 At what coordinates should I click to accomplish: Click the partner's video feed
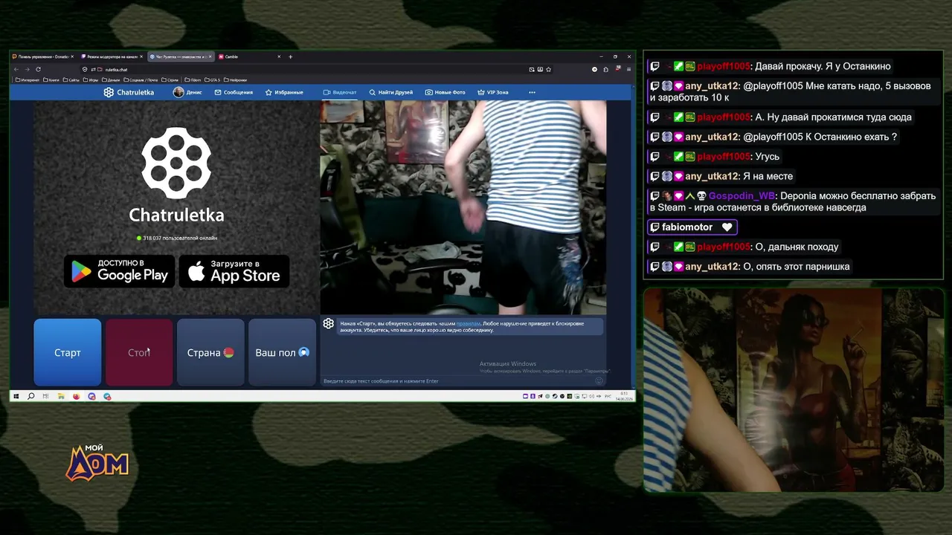463,207
